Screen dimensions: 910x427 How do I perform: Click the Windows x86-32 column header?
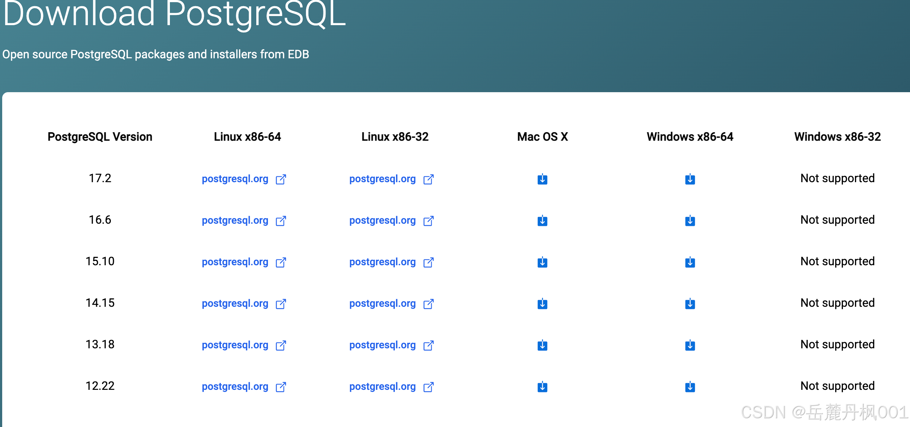tap(837, 137)
